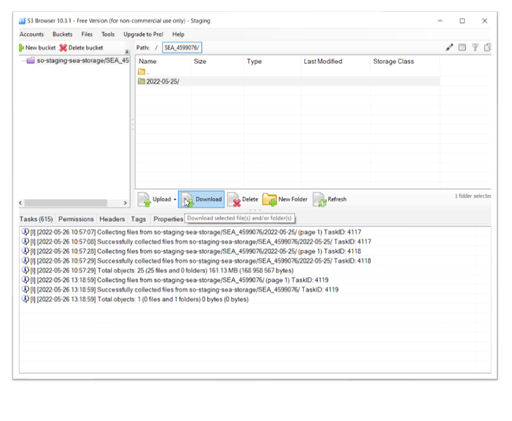Click the New bucket button
This screenshot has width=512, height=421.
coord(37,48)
